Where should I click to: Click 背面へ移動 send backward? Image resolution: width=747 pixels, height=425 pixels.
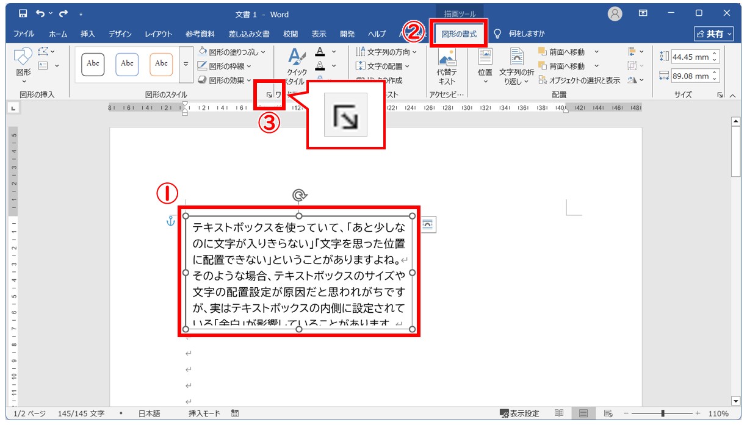coord(561,66)
